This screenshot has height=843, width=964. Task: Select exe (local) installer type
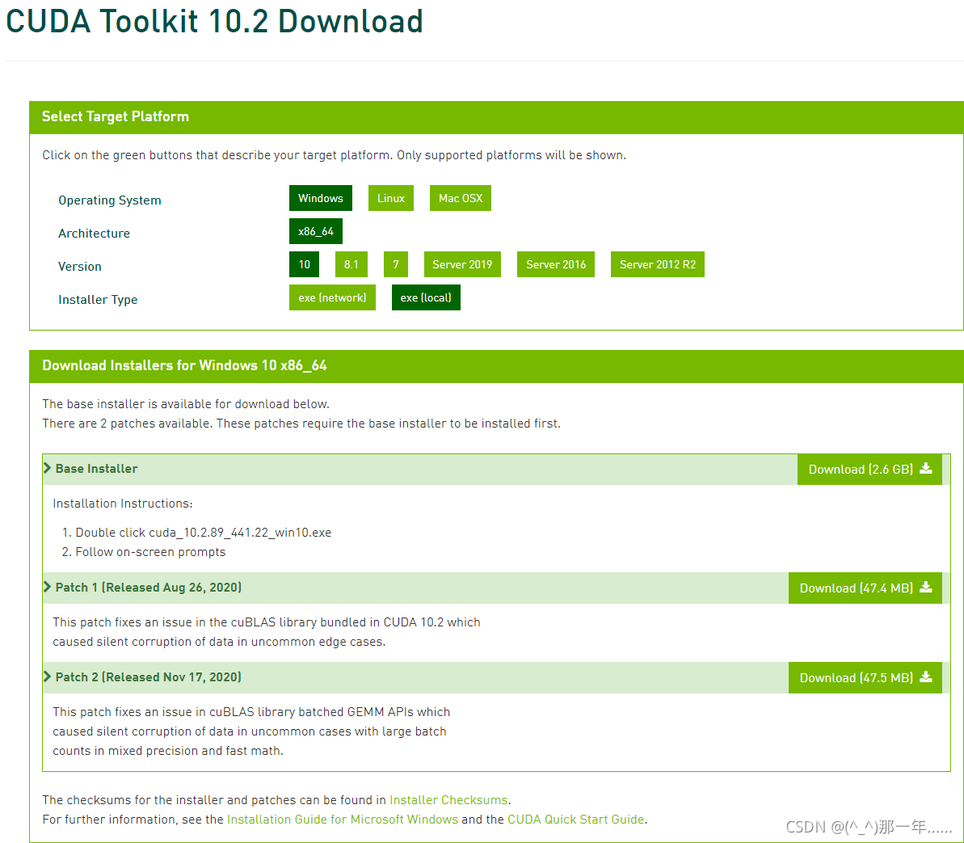pos(426,297)
